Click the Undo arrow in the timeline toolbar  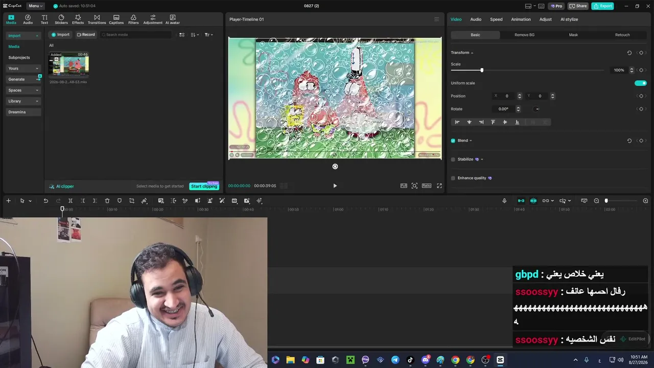45,201
